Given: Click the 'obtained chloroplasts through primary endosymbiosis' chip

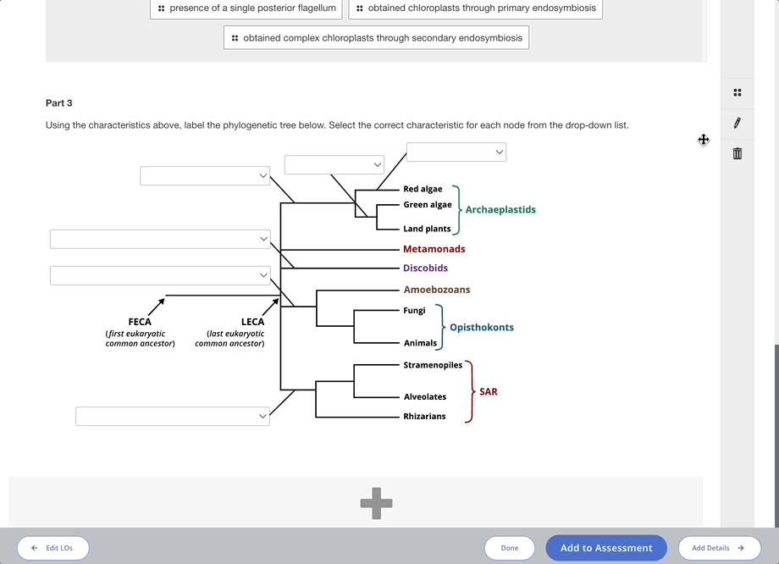Looking at the screenshot, I should pos(474,8).
